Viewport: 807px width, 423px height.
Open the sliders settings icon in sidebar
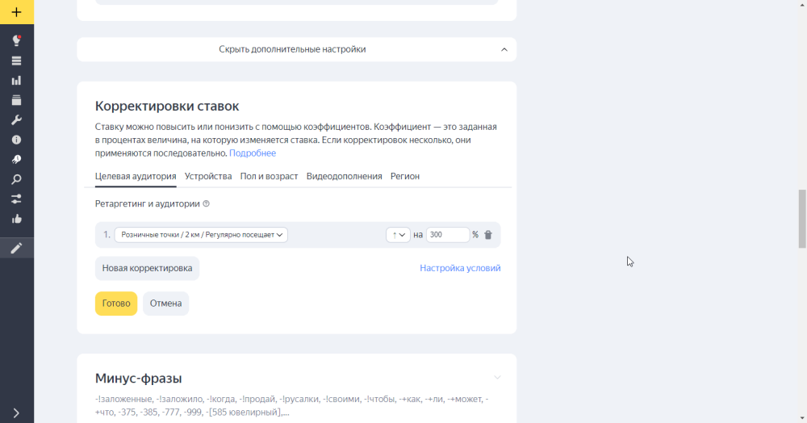pyautogui.click(x=16, y=199)
